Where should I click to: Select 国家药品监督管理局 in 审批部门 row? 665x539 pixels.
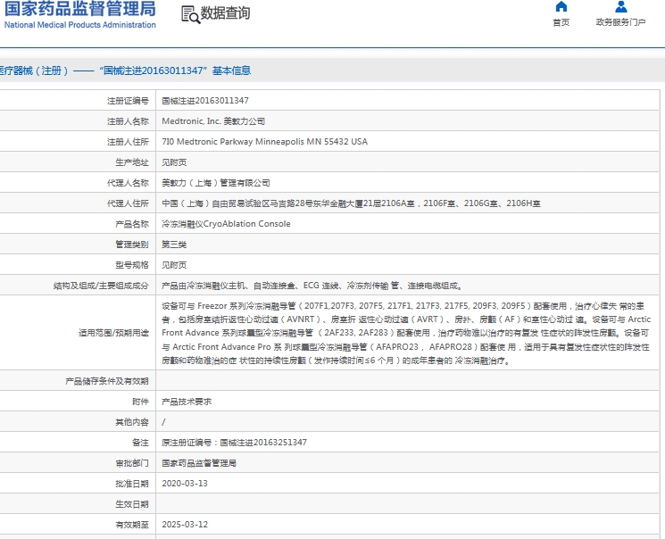(x=199, y=463)
